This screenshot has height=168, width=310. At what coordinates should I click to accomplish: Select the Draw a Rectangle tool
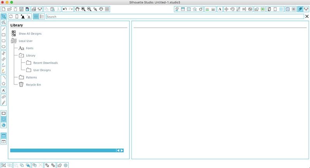tap(3, 35)
